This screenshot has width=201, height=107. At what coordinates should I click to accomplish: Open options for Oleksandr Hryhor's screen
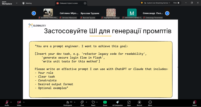pyautogui.click(x=85, y=3)
